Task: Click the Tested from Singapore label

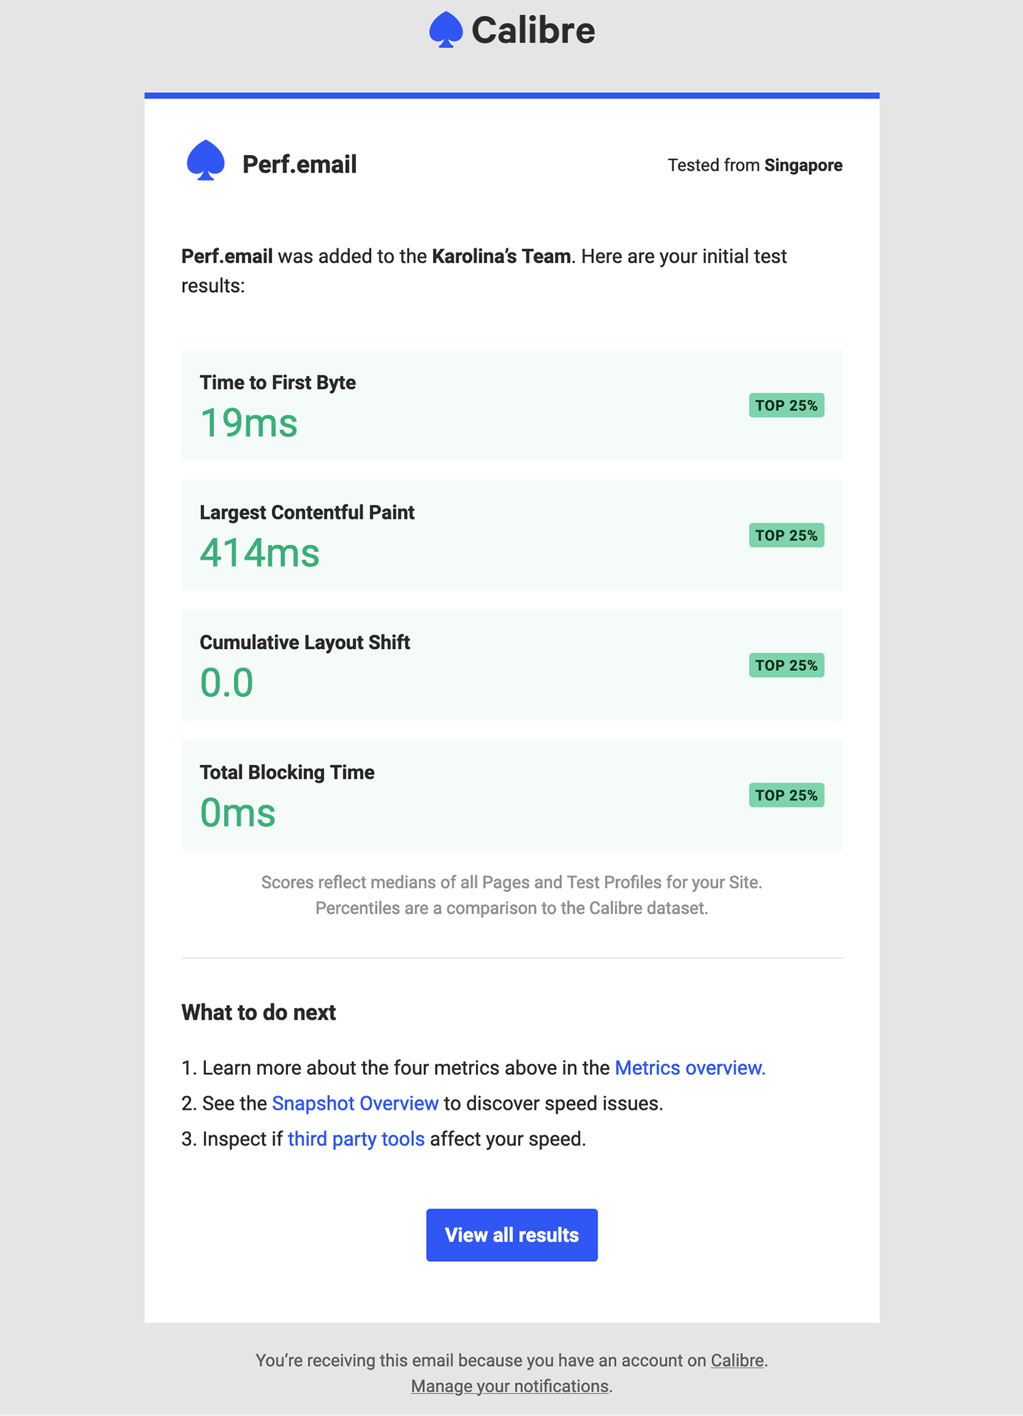Action: 754,165
